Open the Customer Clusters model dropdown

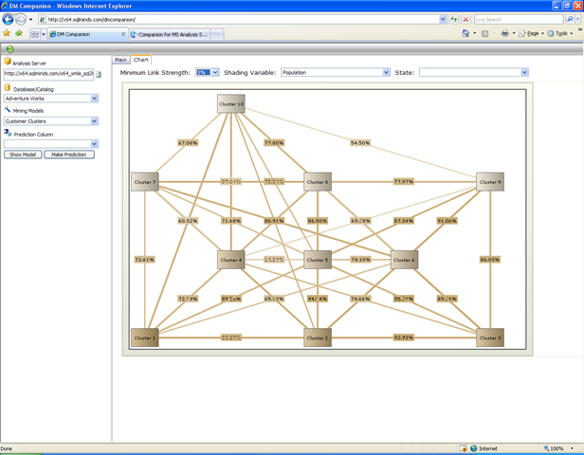point(94,121)
